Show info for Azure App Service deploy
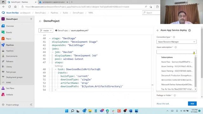Screen dimensions: 203x114 click(190, 30)
